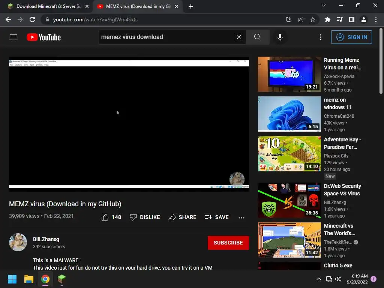Open ASRock-Apevia channel text
This screenshot has height=288, width=384.
pyautogui.click(x=339, y=76)
